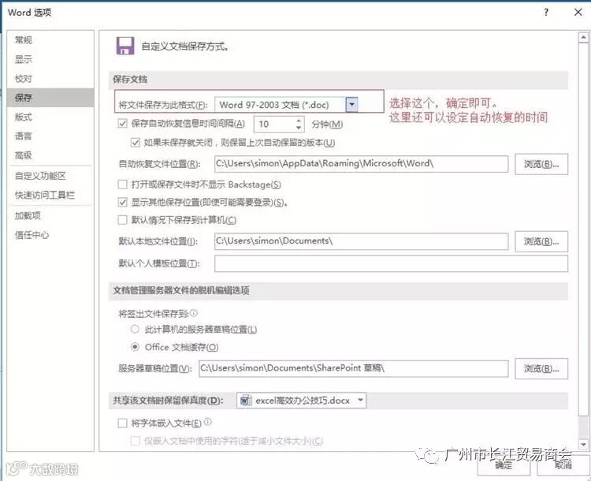Select 此计算机的服务器草稿位置 radio button
The image size is (591, 481).
[x=135, y=329]
